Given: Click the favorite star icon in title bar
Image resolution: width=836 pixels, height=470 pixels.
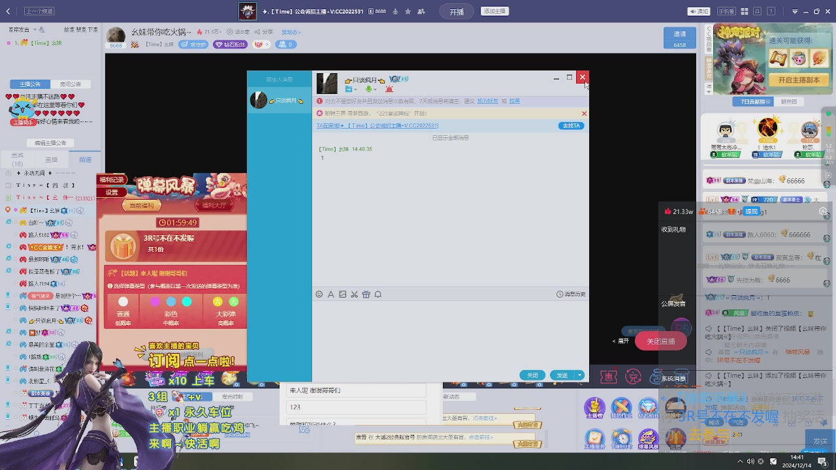Looking at the screenshot, I should [408, 12].
